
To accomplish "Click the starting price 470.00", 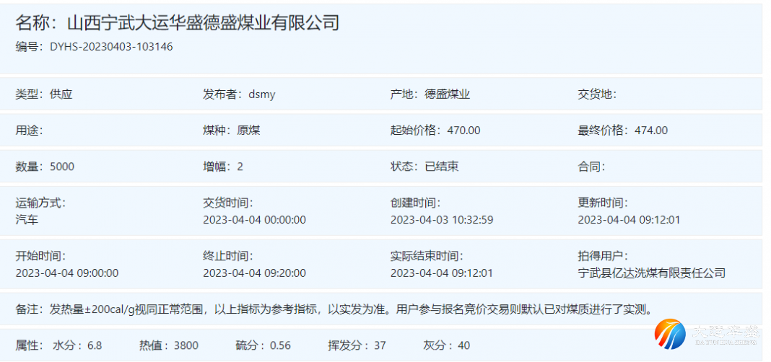I will pos(463,131).
